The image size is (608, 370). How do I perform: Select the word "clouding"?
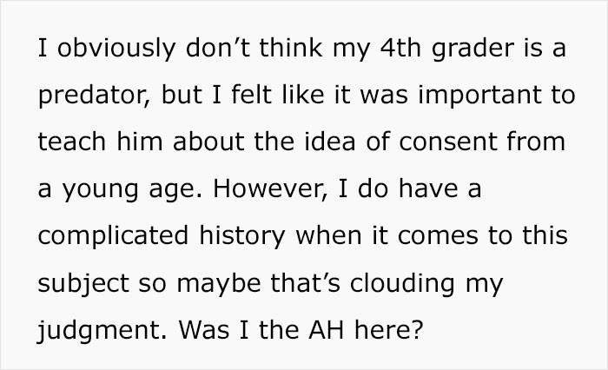click(398, 284)
